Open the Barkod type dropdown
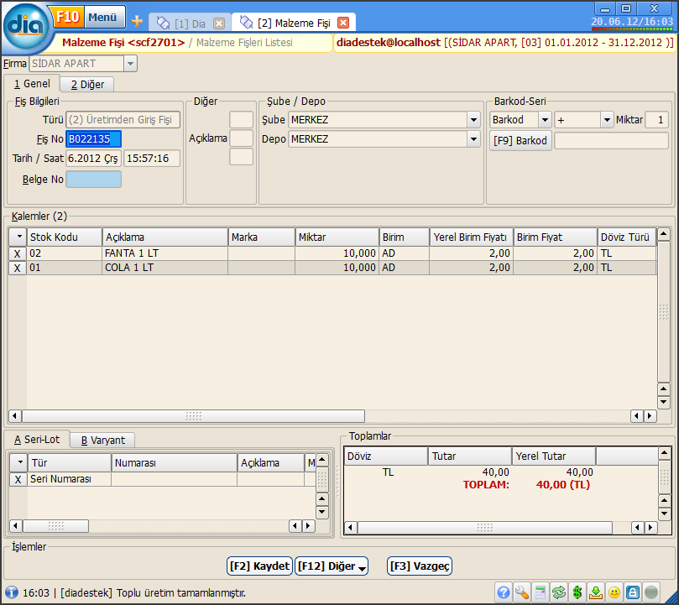The width and height of the screenshot is (679, 605). (545, 119)
